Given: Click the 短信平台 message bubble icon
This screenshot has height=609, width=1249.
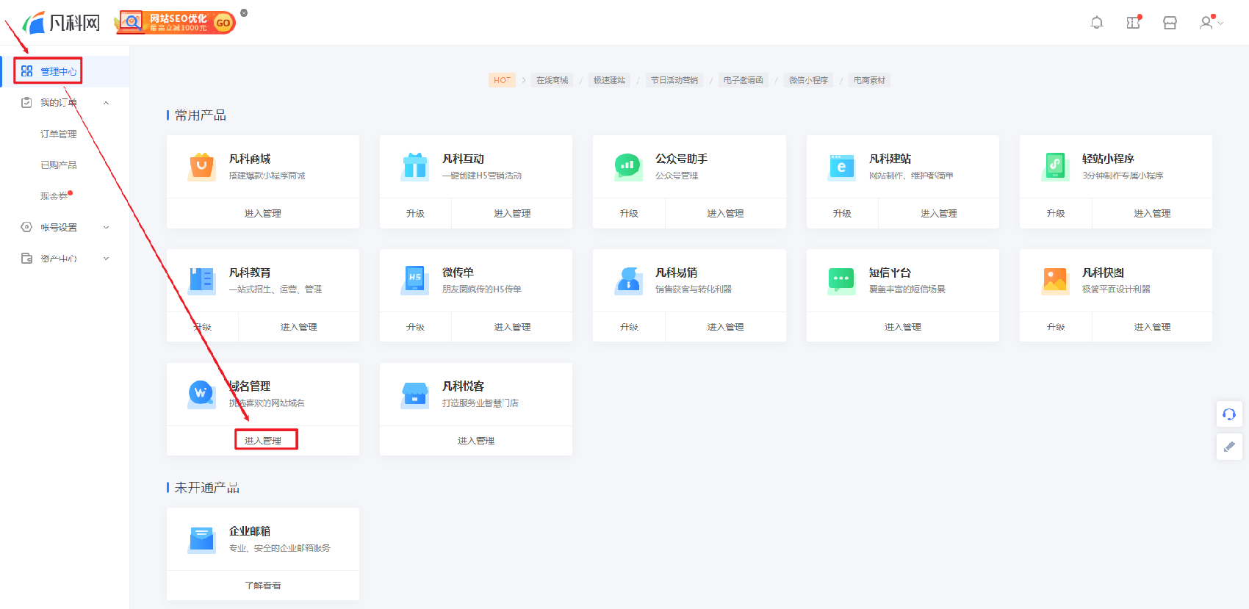Looking at the screenshot, I should 841,280.
